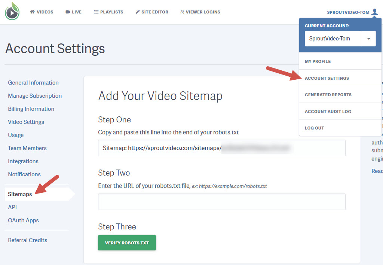
Task: Choose Generated Reports in the dropdown menu
Action: 328,95
